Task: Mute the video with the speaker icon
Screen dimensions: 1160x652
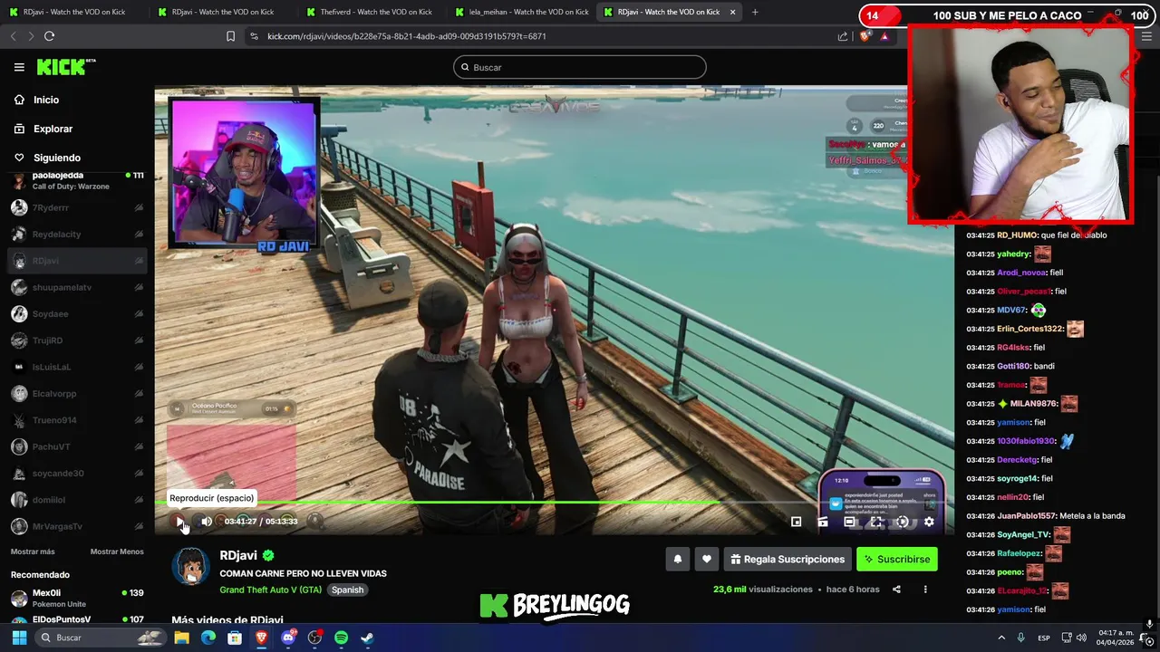Action: click(207, 522)
